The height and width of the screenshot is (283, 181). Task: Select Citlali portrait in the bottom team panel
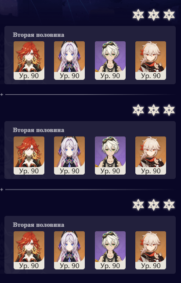(x=69, y=251)
